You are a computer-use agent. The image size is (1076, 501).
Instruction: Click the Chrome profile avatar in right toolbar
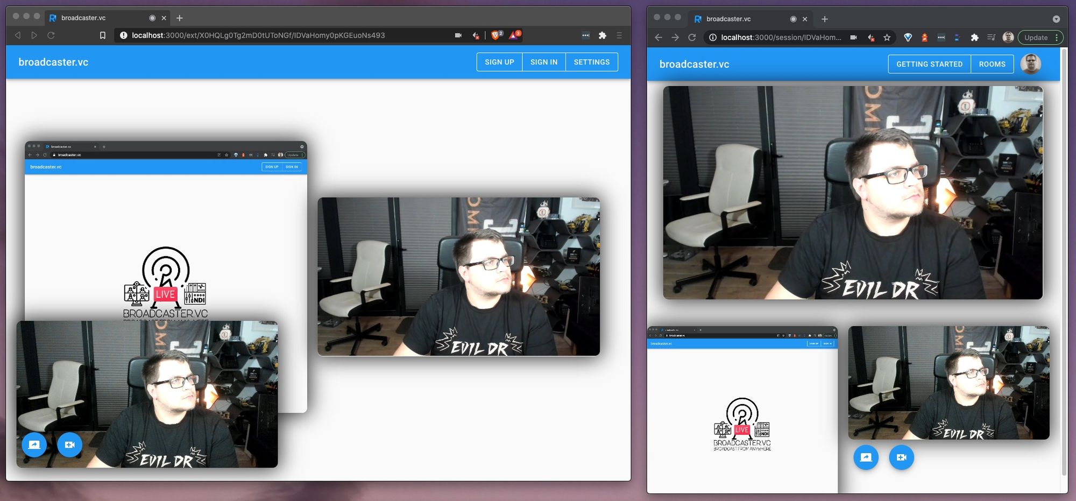click(1008, 37)
